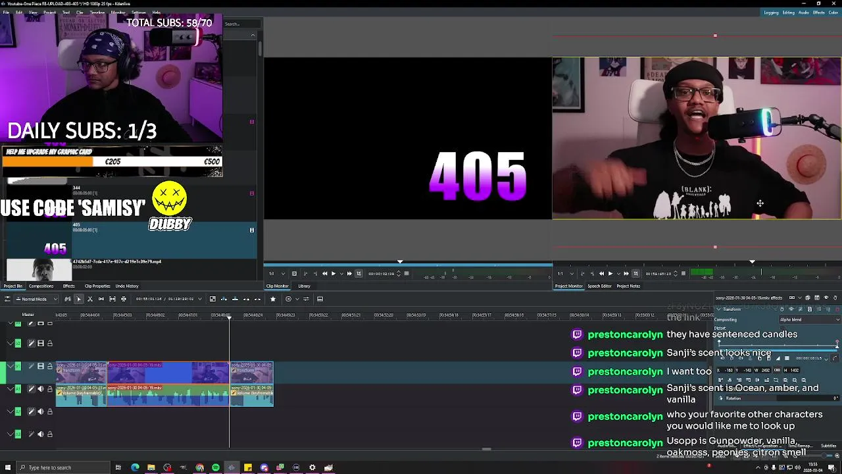Switch to the Library tab

pos(304,286)
